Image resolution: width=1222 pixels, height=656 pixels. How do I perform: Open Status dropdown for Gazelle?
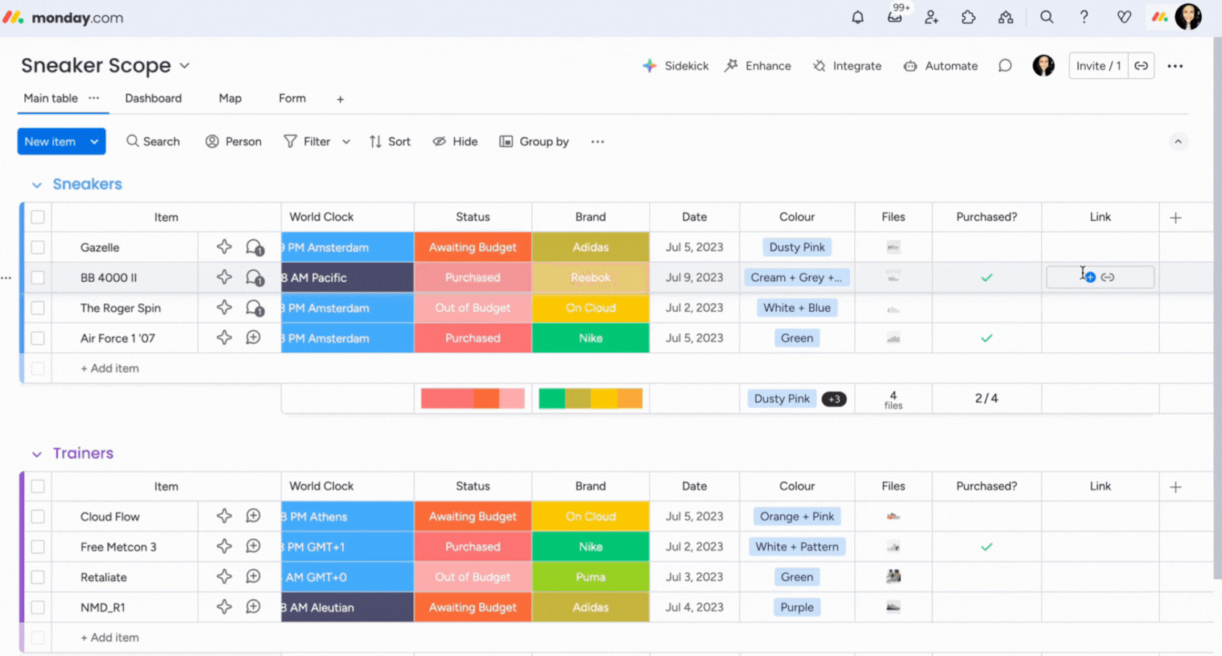pos(473,247)
